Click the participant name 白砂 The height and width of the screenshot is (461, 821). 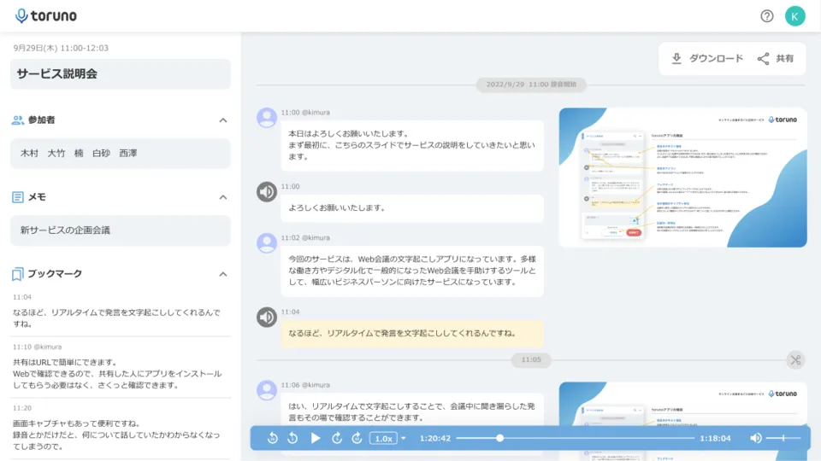(101, 153)
